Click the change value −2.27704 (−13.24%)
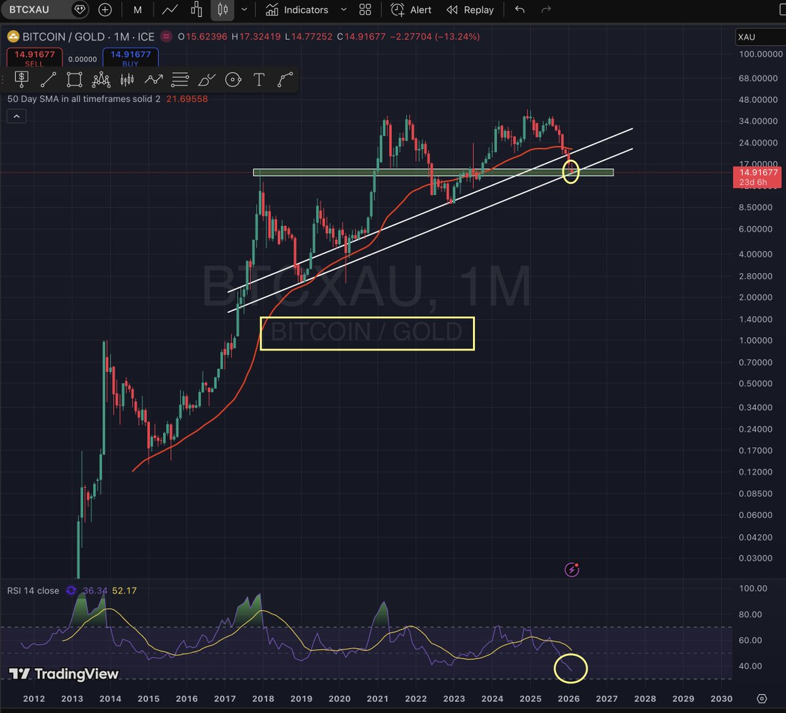 point(436,37)
